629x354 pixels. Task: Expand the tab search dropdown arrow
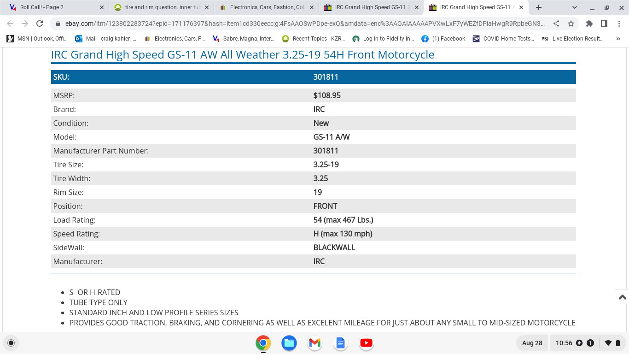click(575, 7)
